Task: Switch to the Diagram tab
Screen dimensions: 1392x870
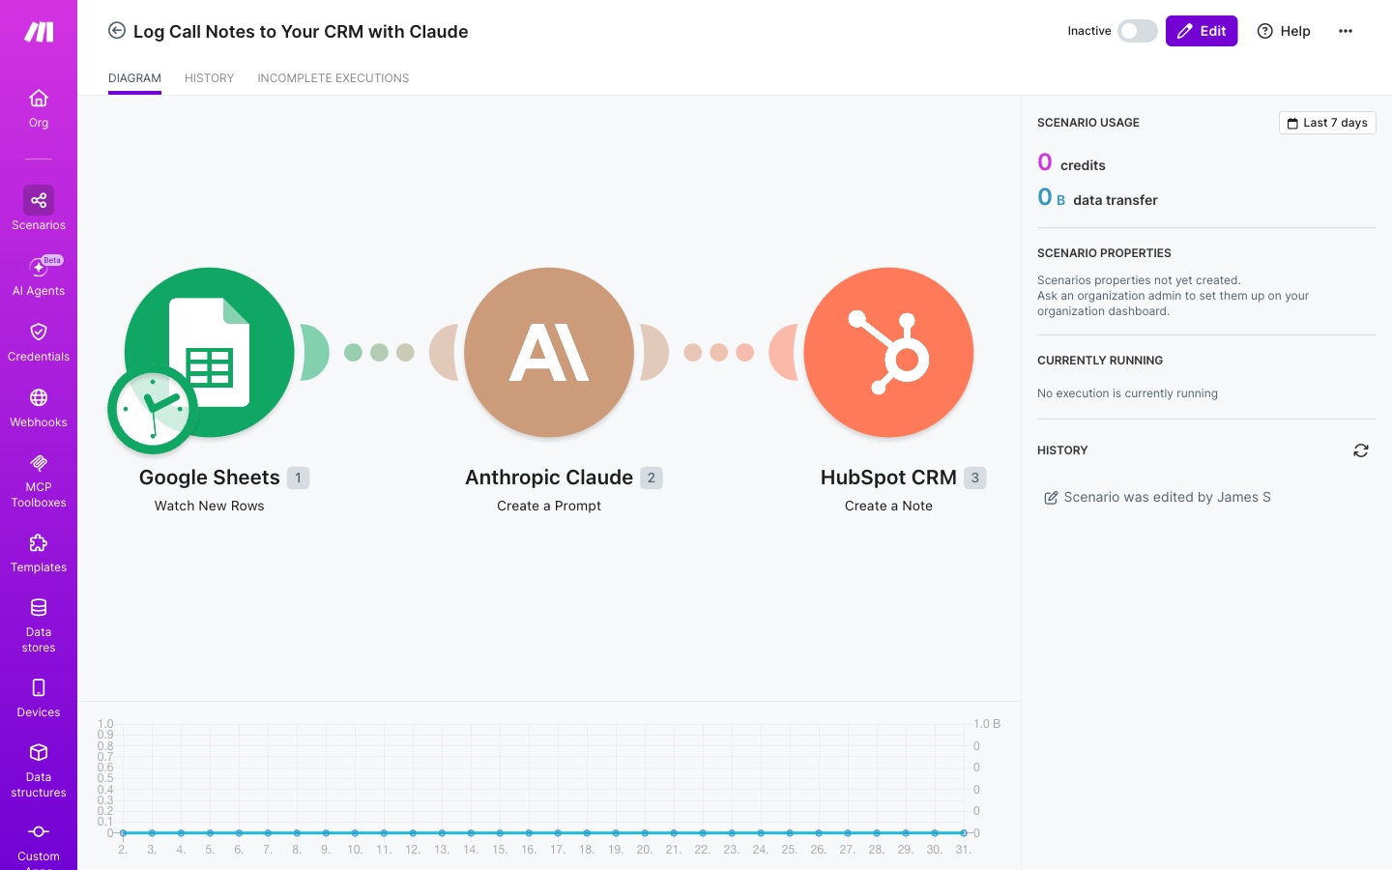Action: point(134,78)
